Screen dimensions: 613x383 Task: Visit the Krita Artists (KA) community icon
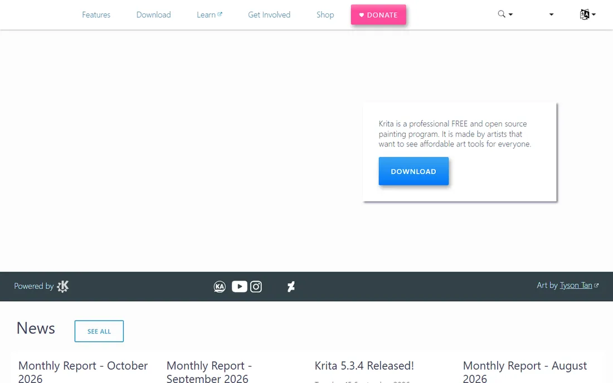coord(220,287)
